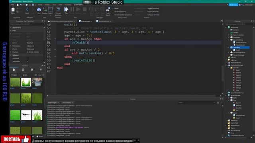Image resolution: width=255 pixels, height=143 pixels.
Task: Switch to the VIEW ribbon tab
Action: 60,5
